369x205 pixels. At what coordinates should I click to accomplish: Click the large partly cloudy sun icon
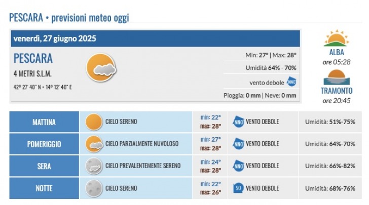pyautogui.click(x=101, y=68)
